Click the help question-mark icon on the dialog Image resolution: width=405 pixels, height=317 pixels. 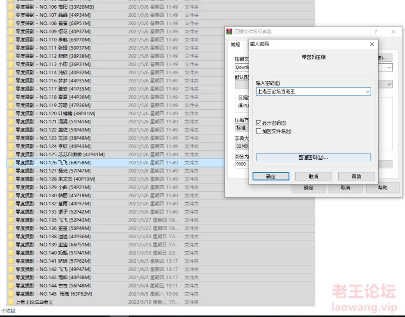375,31
